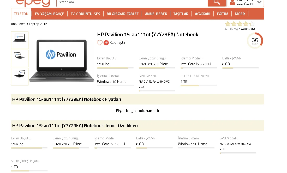The height and width of the screenshot is (173, 287).
Task: Click top Bellek (RAM) score bar
Action: tap(241, 68)
